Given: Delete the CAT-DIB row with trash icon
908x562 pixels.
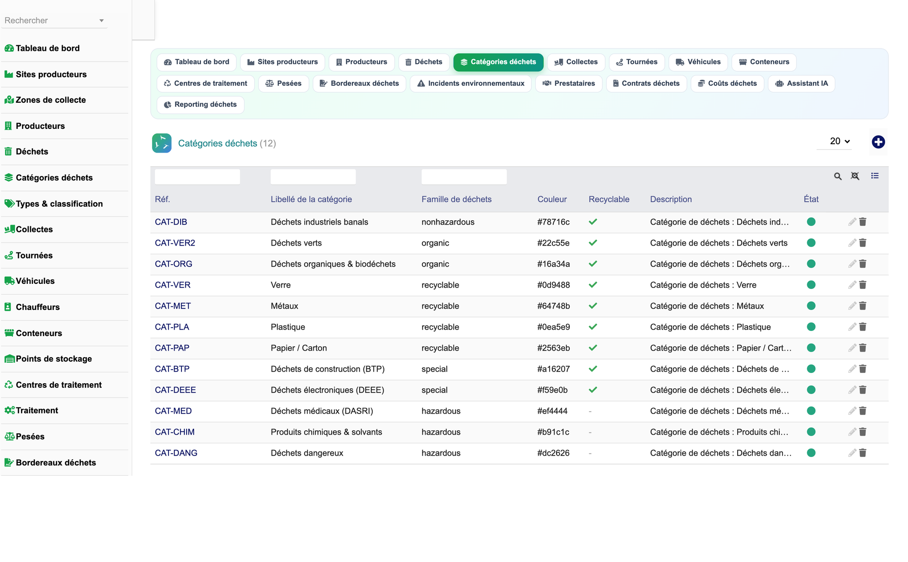Looking at the screenshot, I should tap(863, 222).
